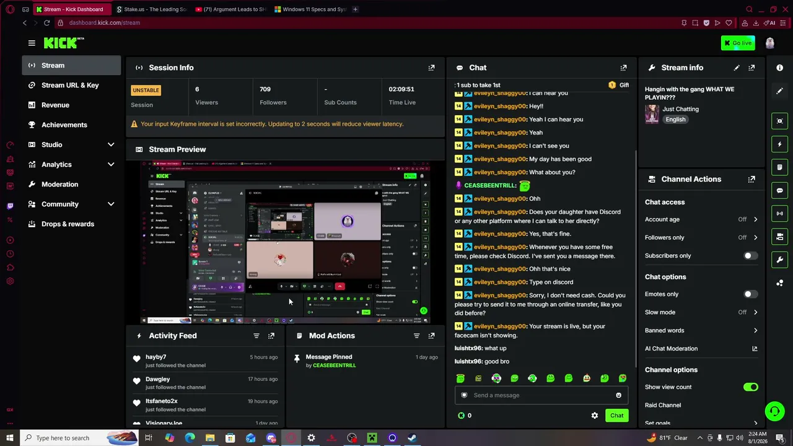Open Banned words settings
793x446 pixels.
[701, 330]
